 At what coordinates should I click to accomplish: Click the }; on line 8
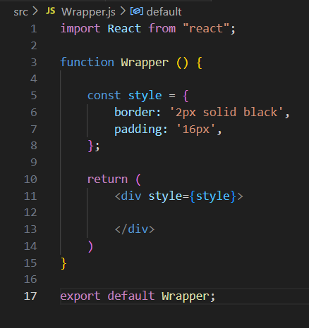tap(94, 146)
